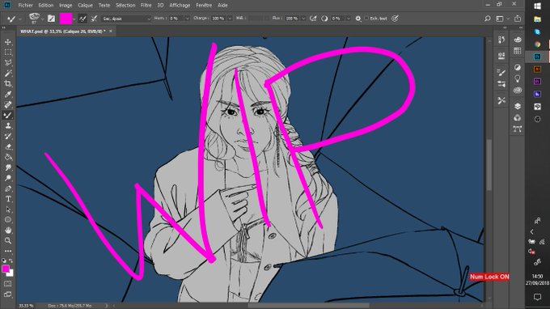Select the Dodge tool
The width and height of the screenshot is (550, 309).
click(8, 178)
